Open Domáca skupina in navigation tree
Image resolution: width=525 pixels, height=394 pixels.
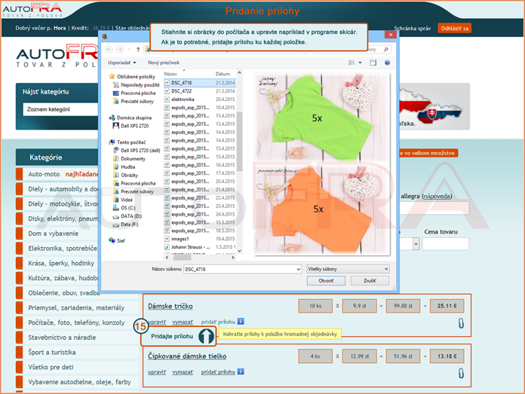tap(134, 118)
